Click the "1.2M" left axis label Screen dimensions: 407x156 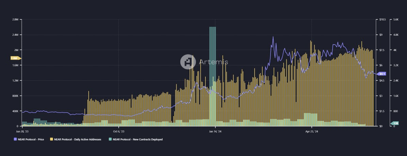click(x=15, y=81)
